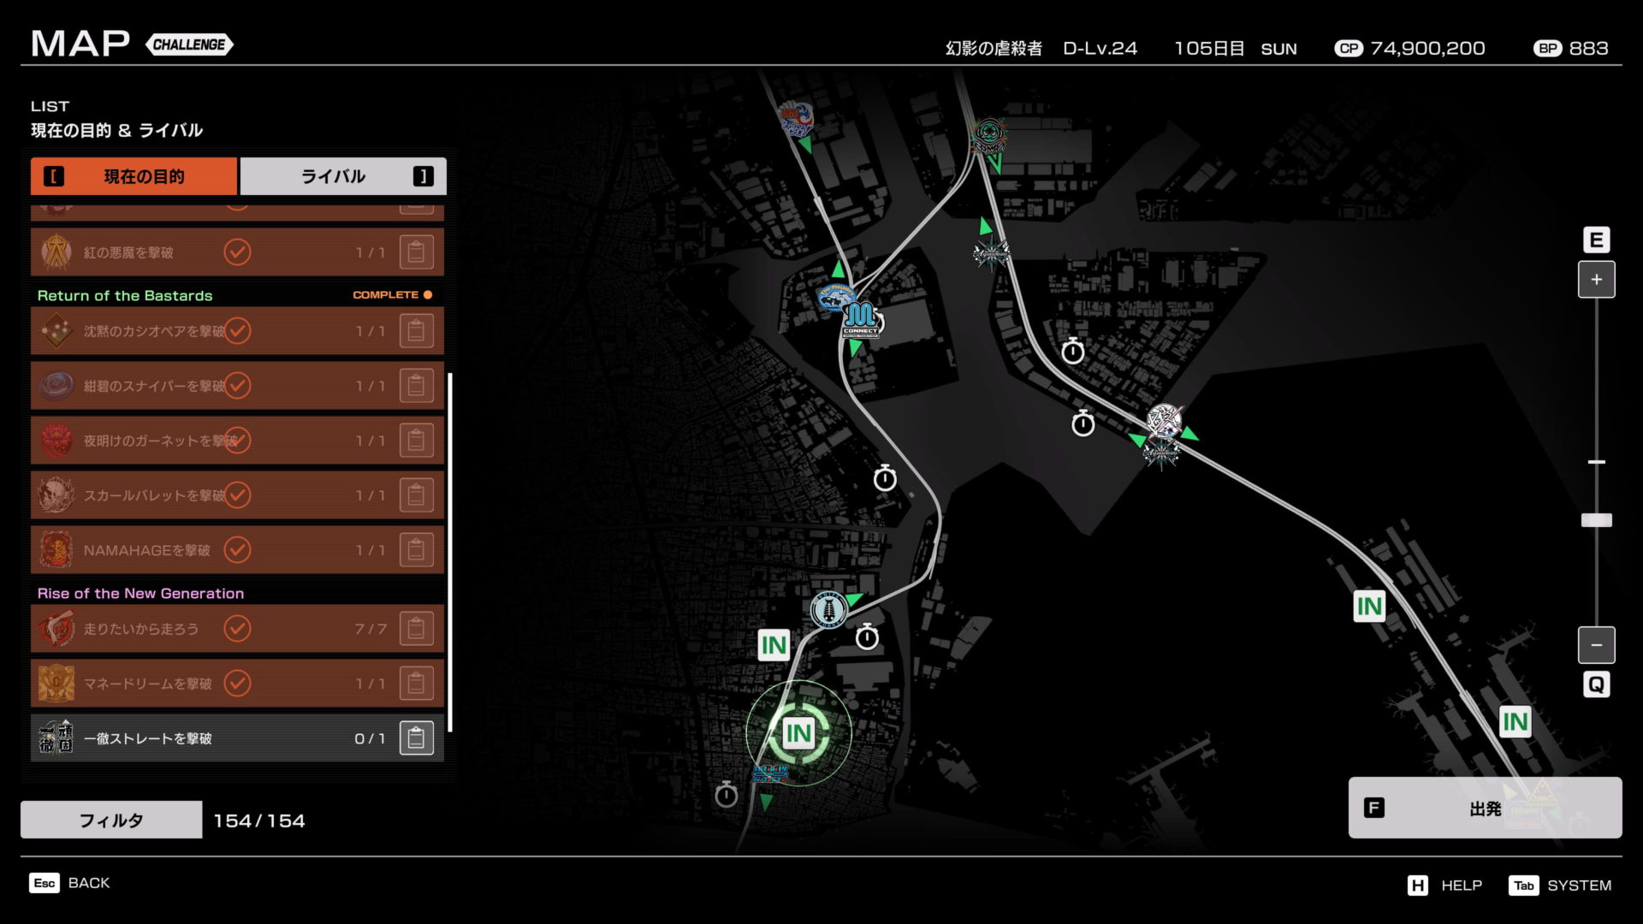1643x924 pixels.
Task: Toggle checkmark on マネードリームを撃破 objective
Action: [x=237, y=683]
